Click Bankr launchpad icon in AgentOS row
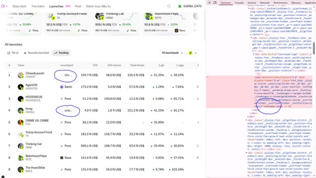 tap(62, 87)
